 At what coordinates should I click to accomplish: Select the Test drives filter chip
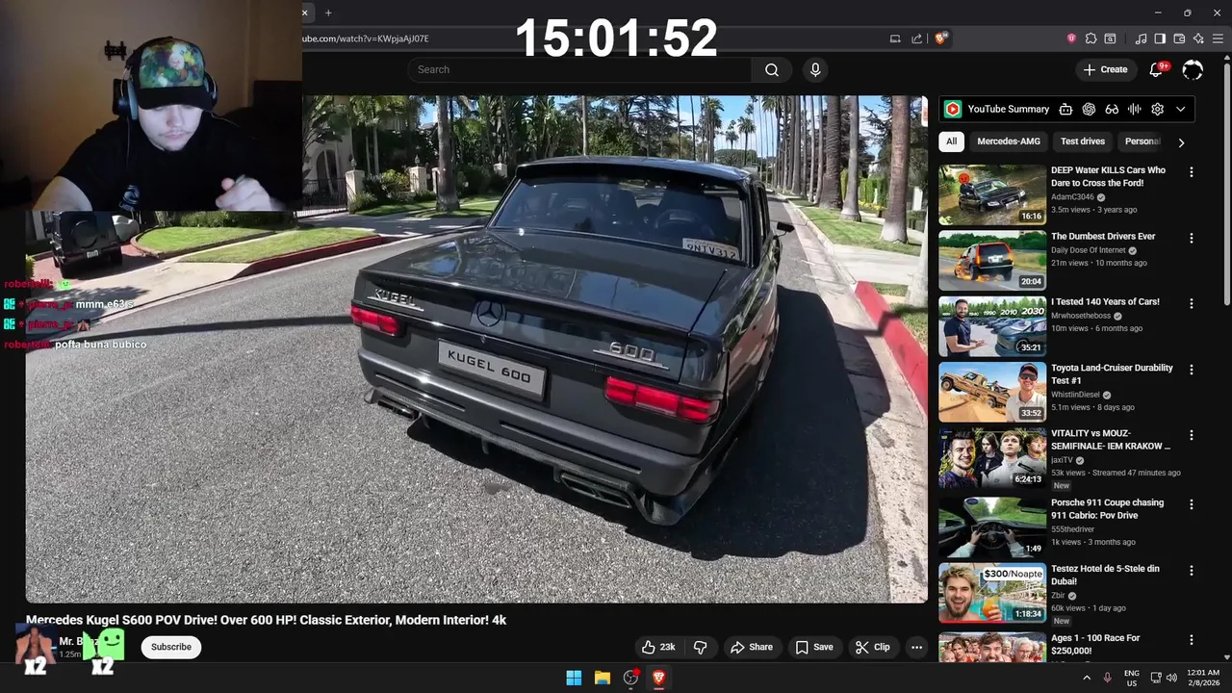click(x=1083, y=141)
